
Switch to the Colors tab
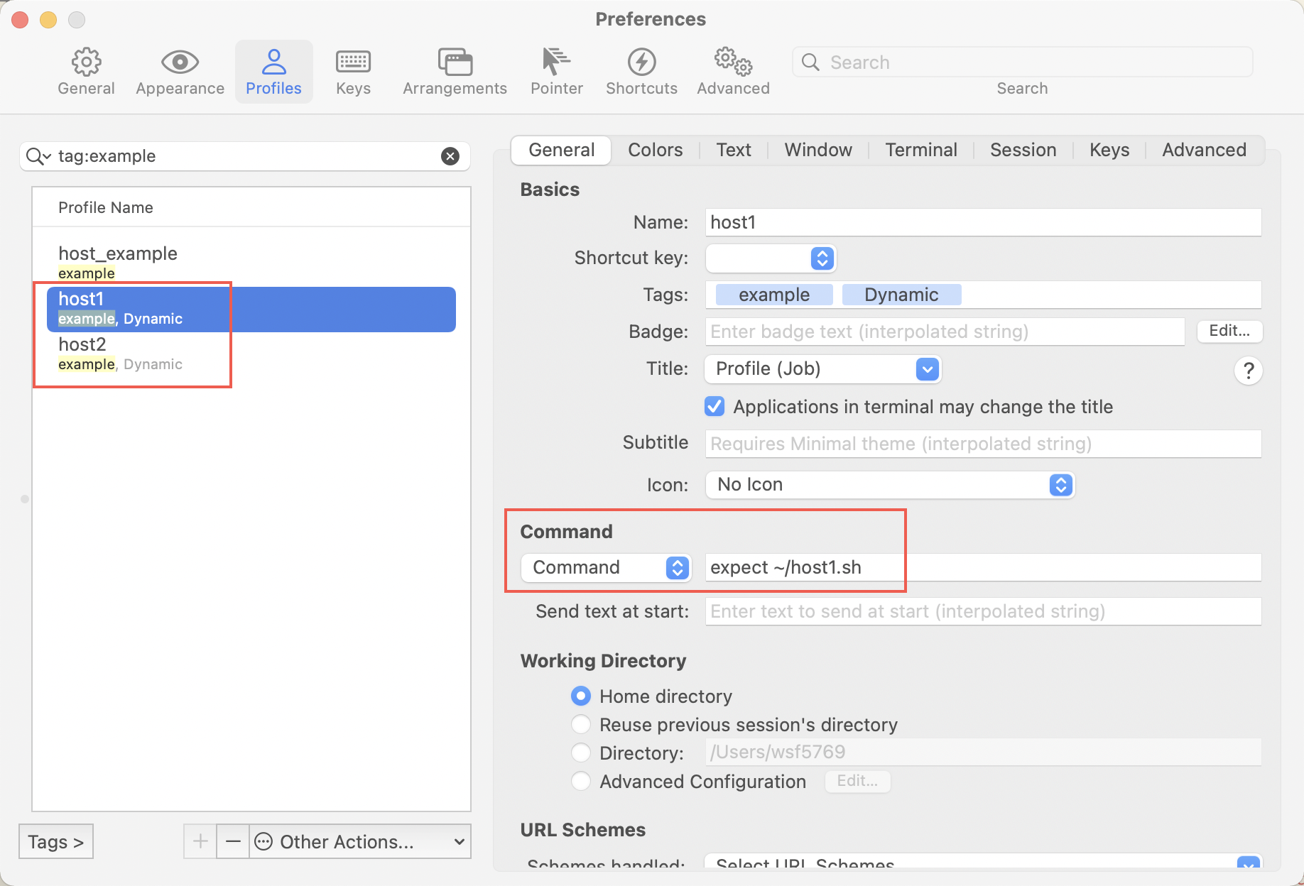pyautogui.click(x=655, y=151)
